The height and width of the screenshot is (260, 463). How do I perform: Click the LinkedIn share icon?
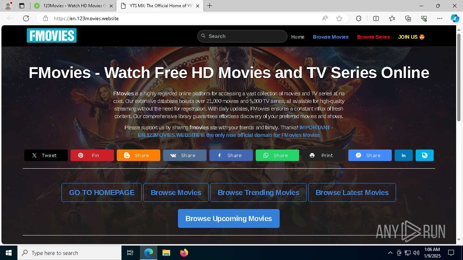coord(404,155)
